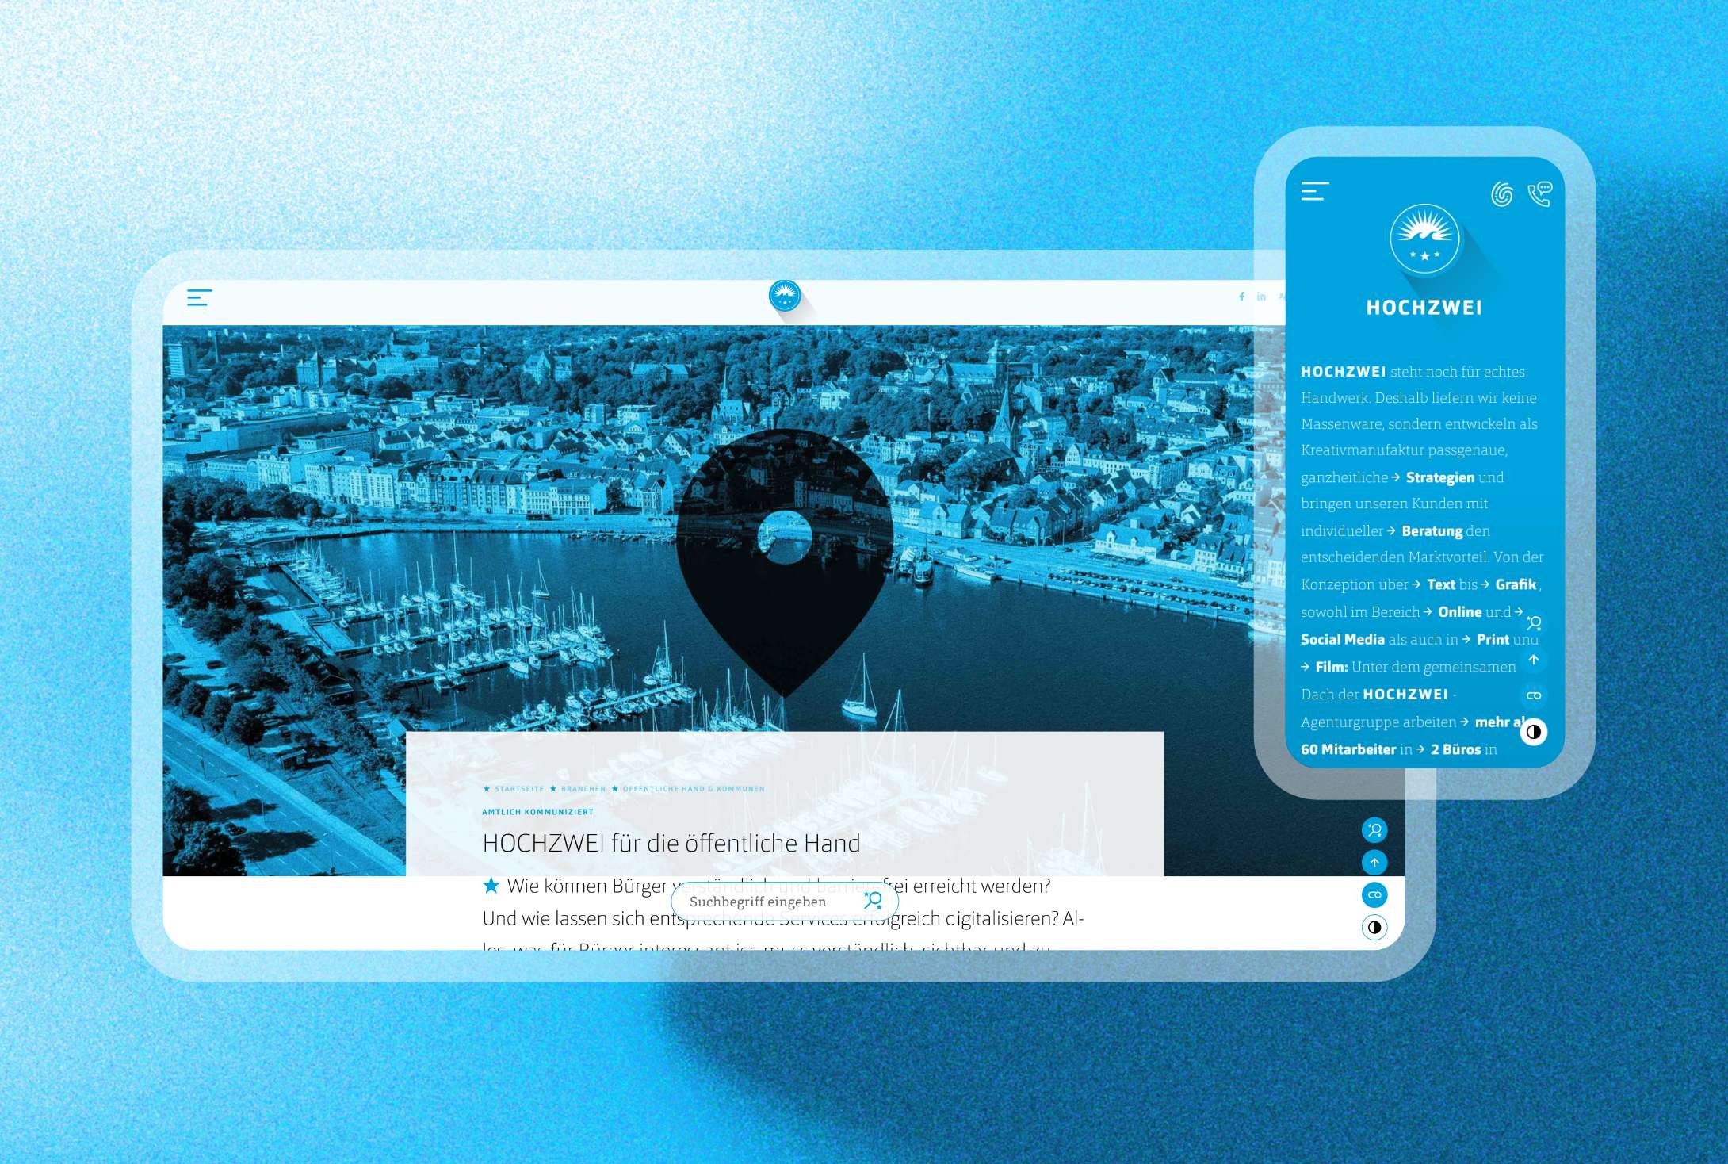The image size is (1728, 1164).
Task: Click the round HOCHZWEI logo in phone view
Action: 1424,239
